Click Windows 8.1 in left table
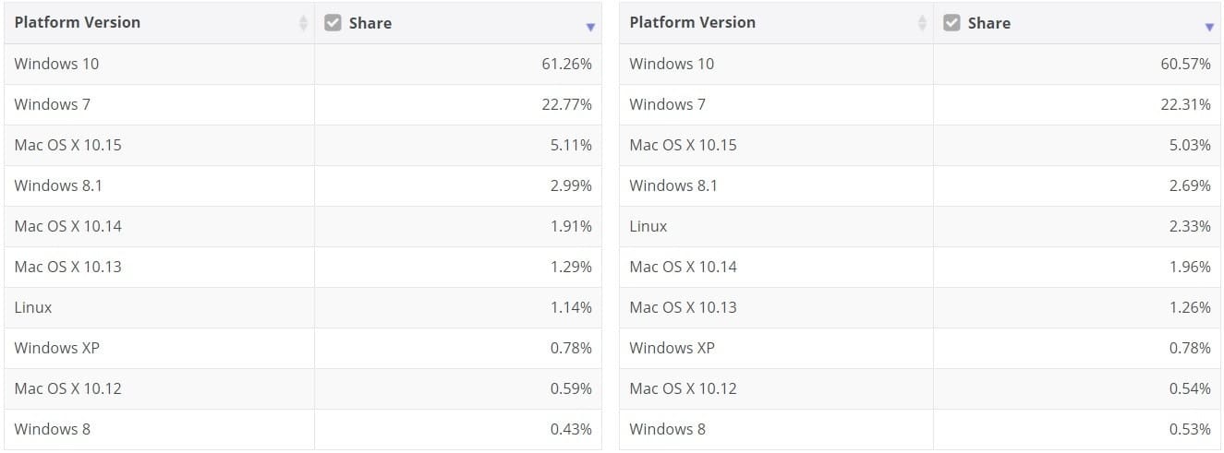This screenshot has height=453, width=1224. coord(58,185)
